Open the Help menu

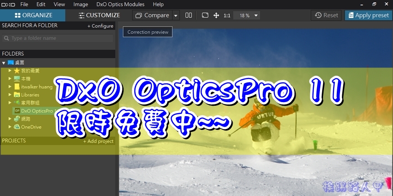coord(158,5)
